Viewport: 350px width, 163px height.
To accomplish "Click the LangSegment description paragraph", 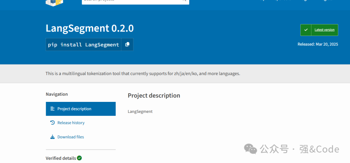I will point(140,111).
